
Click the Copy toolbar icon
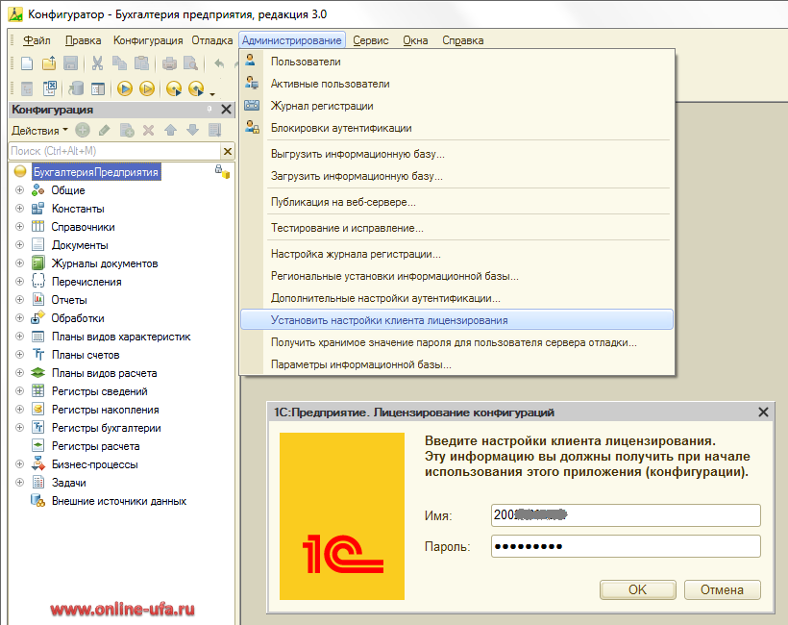click(x=119, y=63)
